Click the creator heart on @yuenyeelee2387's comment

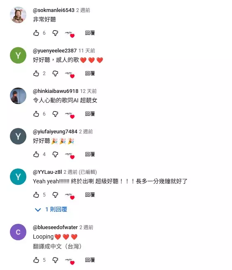[x=70, y=74]
